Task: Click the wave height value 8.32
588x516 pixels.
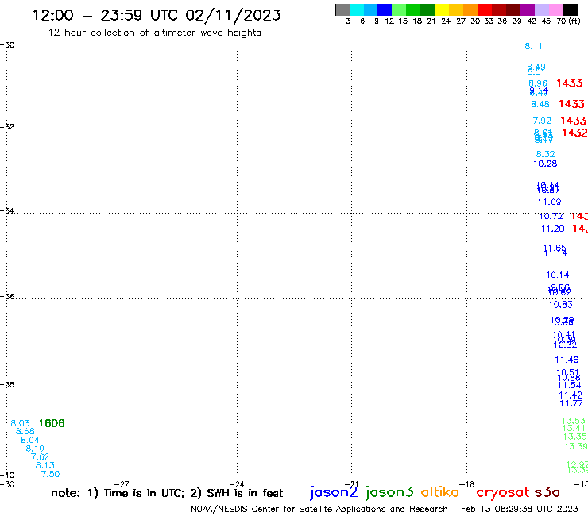Action: [545, 154]
